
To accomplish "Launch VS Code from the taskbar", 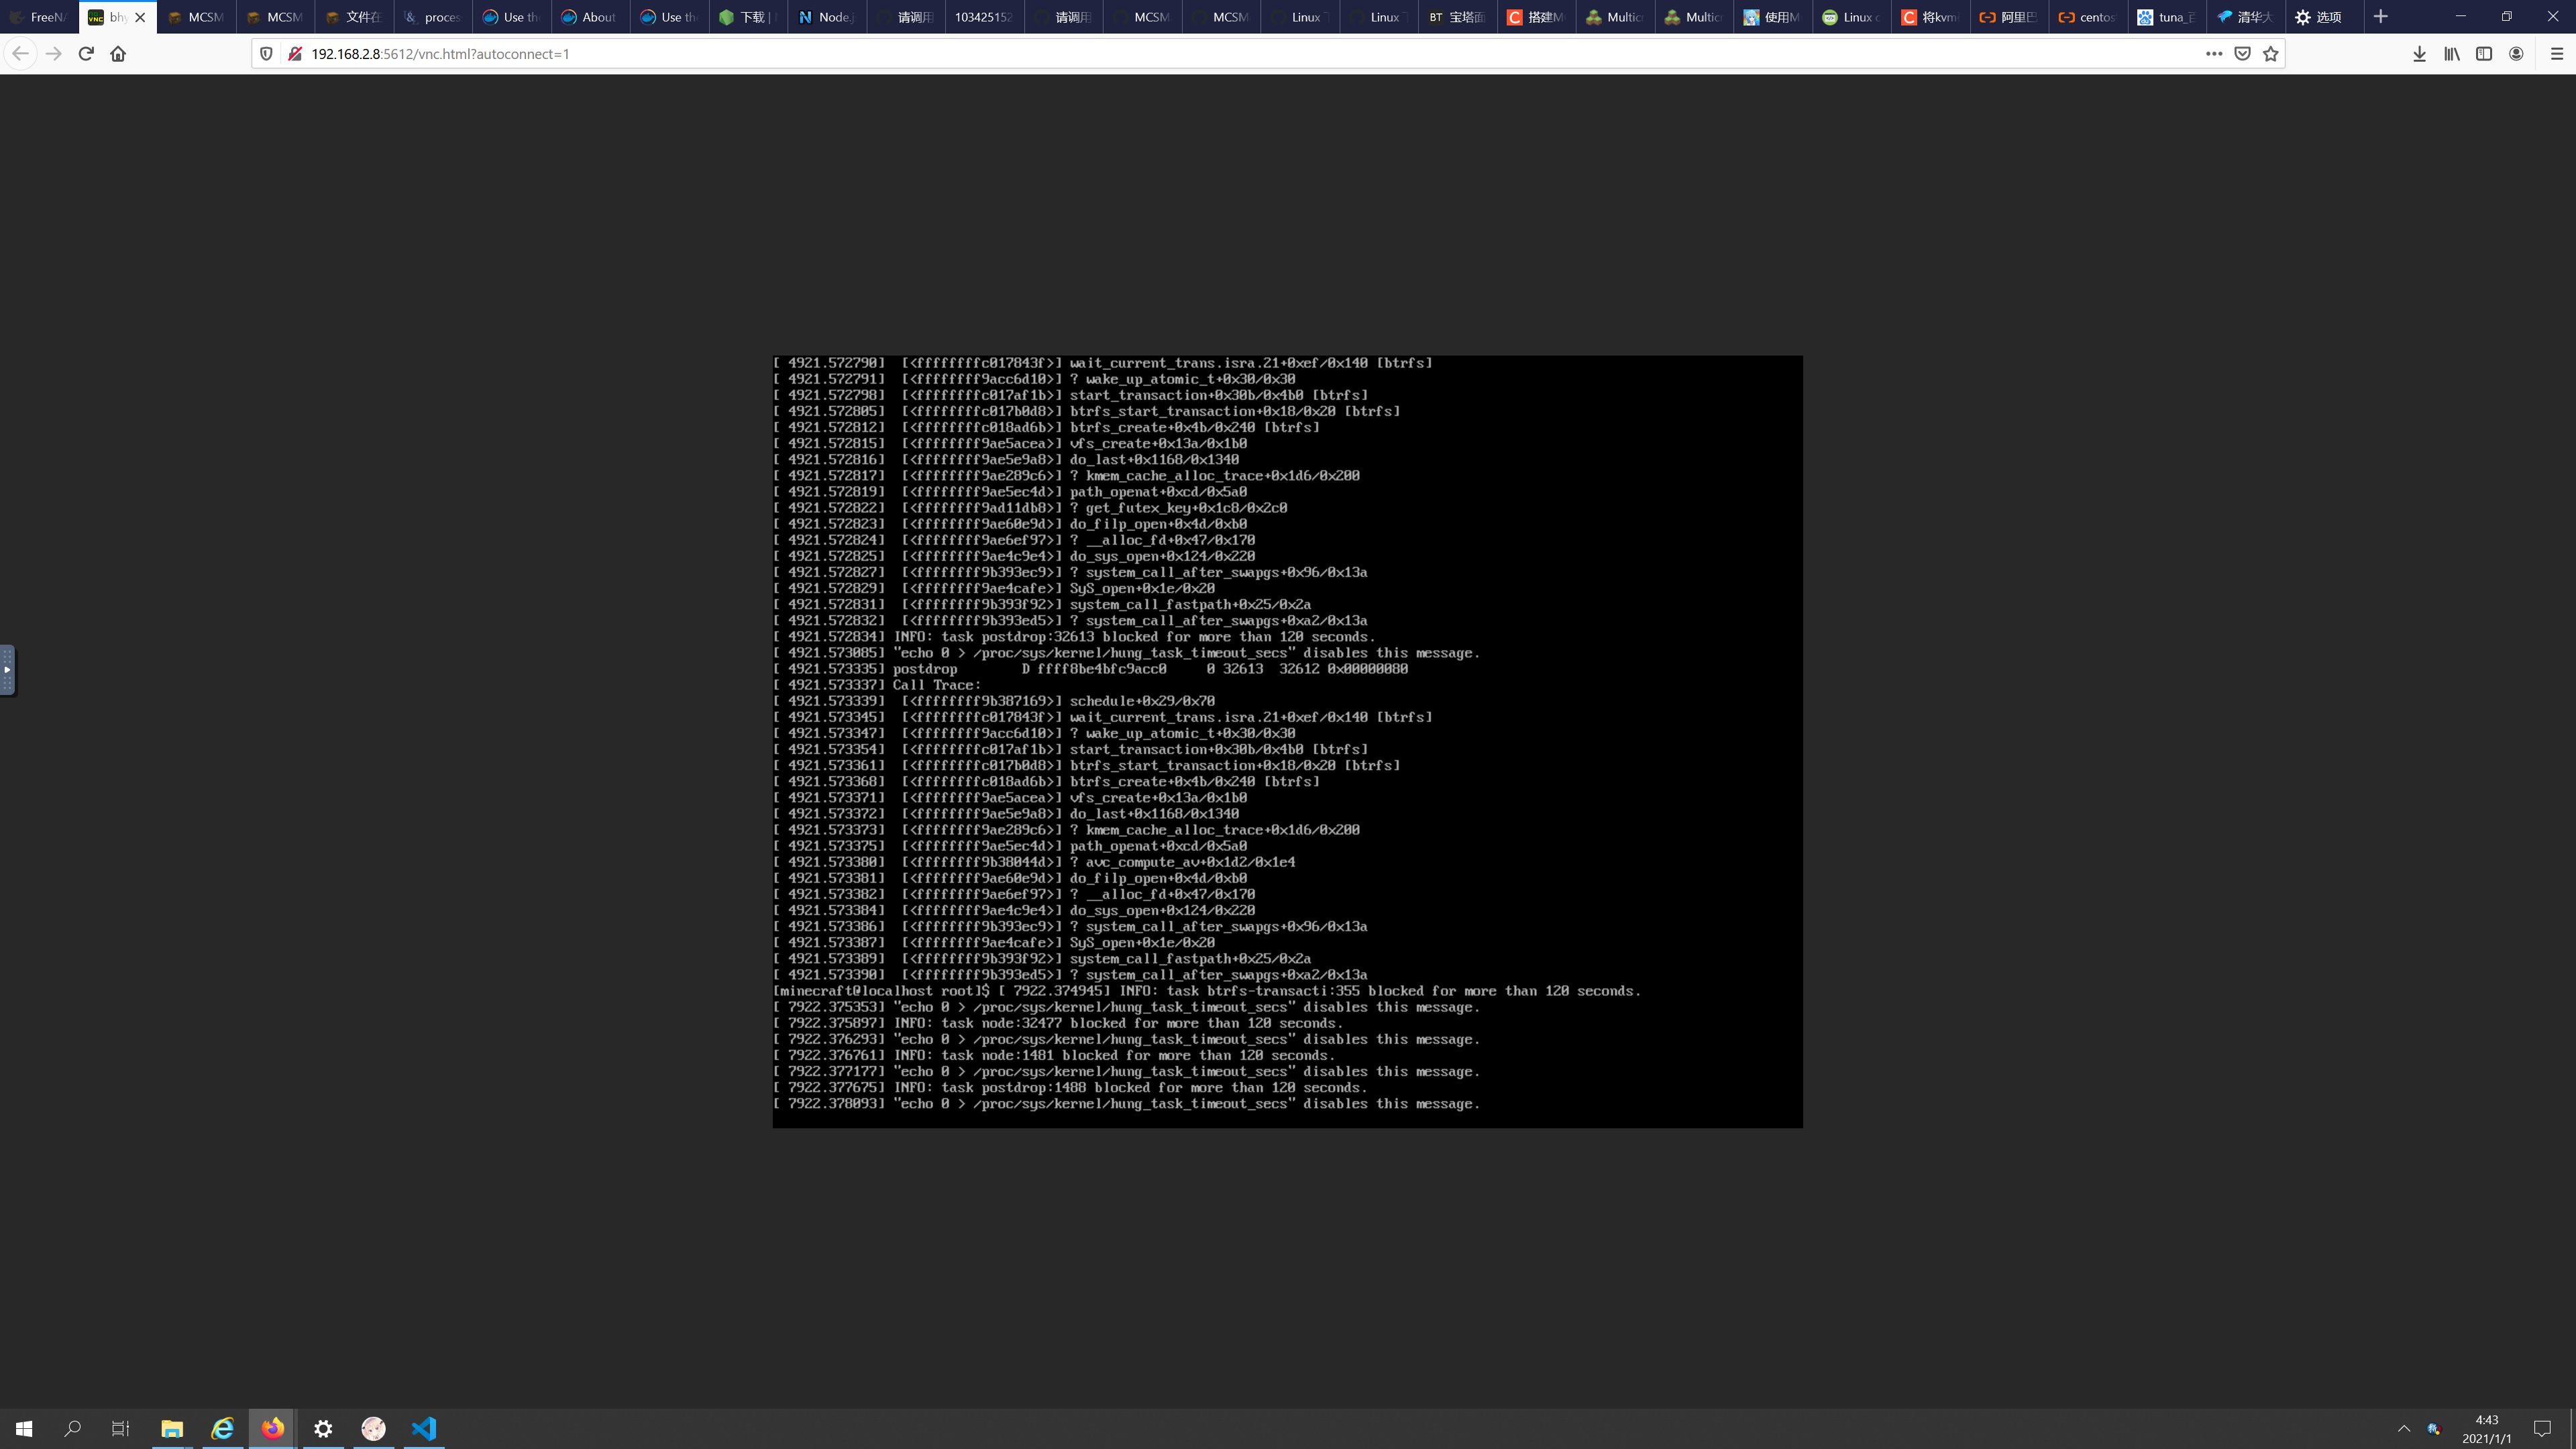I will (x=423, y=1428).
